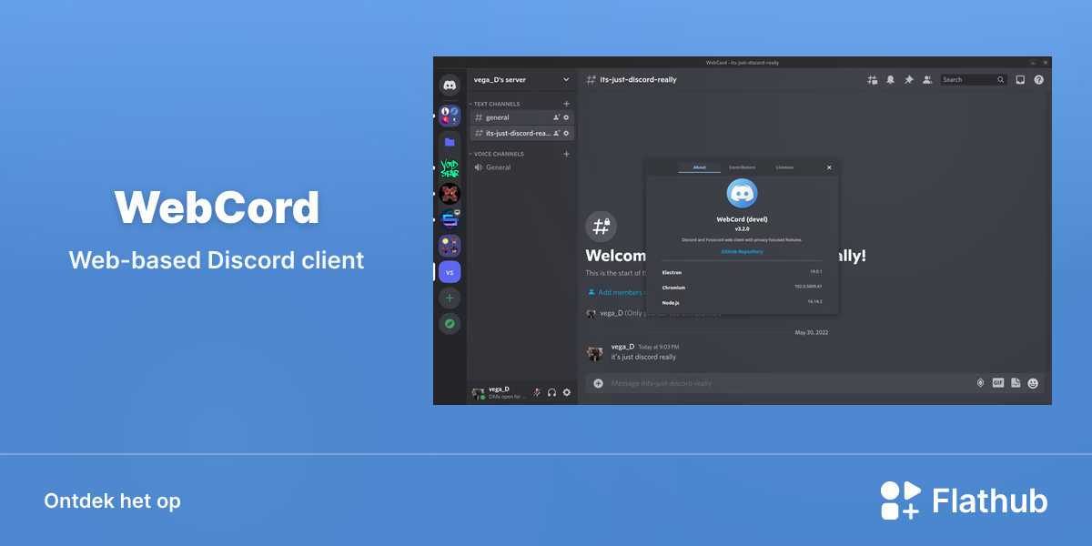
Task: Select the purple VS server icon
Action: coord(450,271)
